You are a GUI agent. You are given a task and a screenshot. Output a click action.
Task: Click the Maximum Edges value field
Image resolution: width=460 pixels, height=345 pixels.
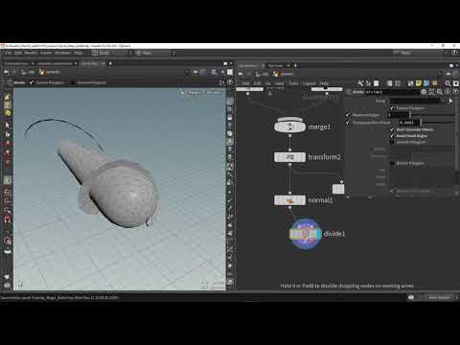pyautogui.click(x=399, y=115)
